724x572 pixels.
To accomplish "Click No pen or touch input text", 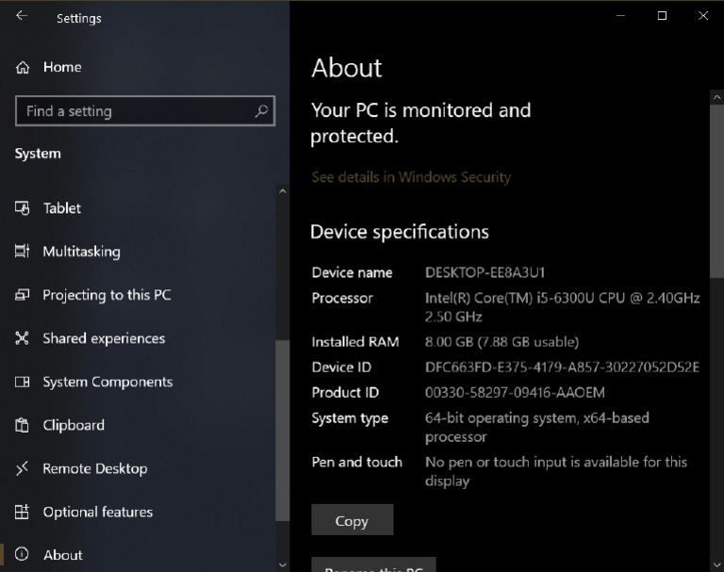I will tap(556, 471).
